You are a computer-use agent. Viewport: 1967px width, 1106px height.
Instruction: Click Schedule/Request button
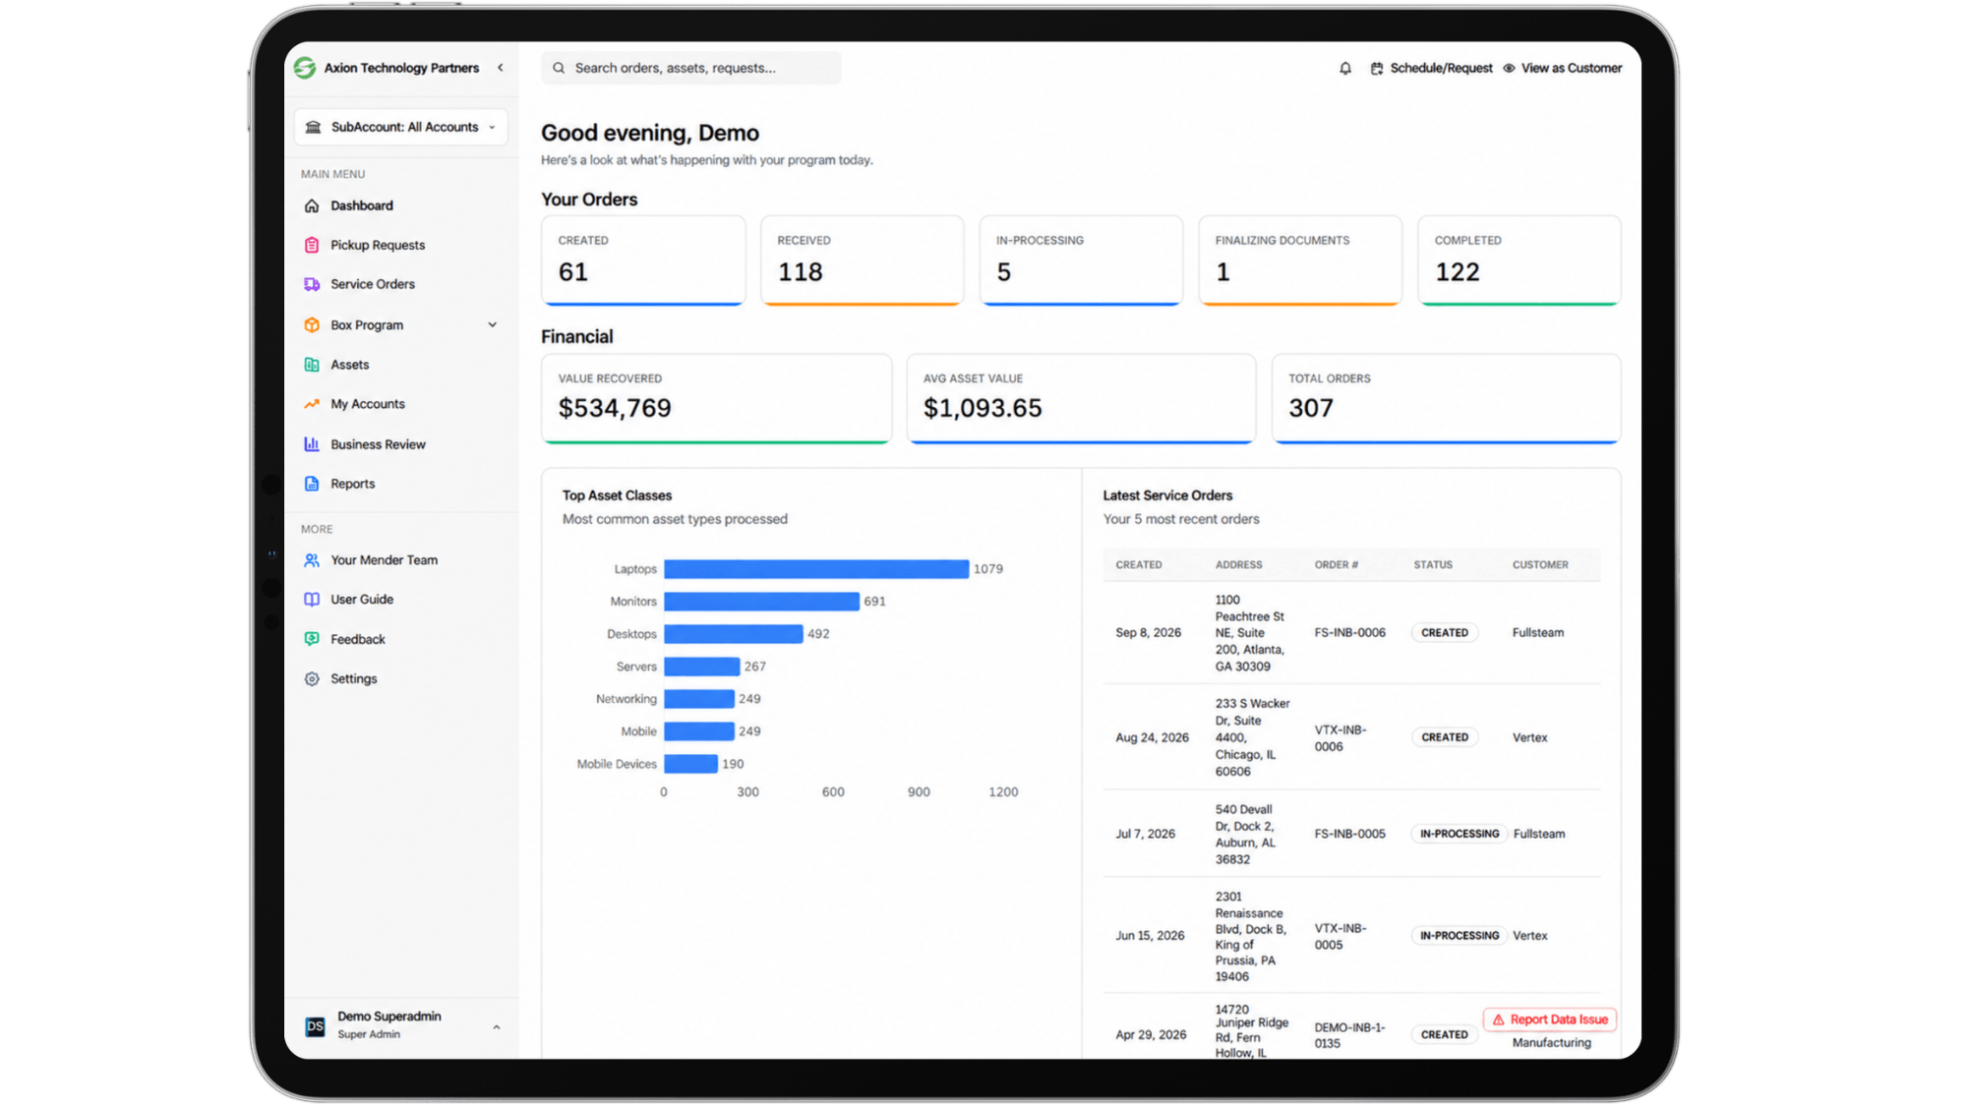(1431, 68)
